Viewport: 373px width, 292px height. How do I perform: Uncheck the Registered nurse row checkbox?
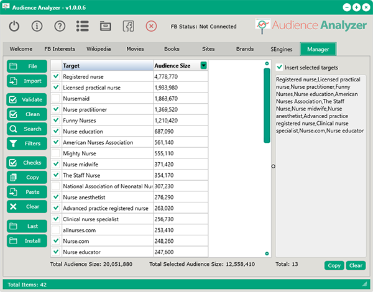tap(56, 76)
